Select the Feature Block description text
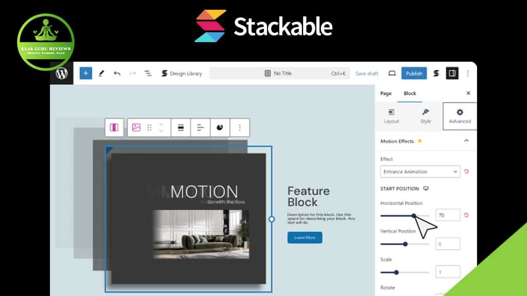Viewport: 527px width, 296px height. (321, 218)
